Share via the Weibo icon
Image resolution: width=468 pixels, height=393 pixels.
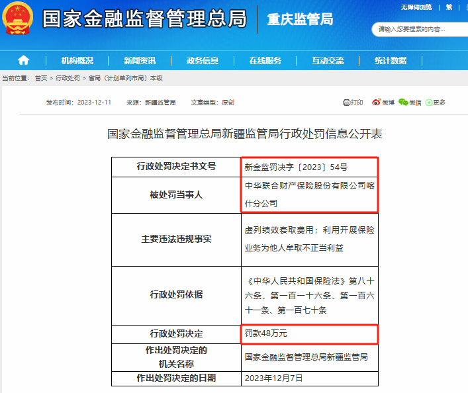point(377,103)
